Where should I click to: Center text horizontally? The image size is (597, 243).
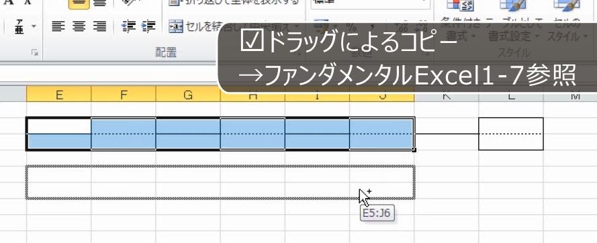click(x=79, y=26)
